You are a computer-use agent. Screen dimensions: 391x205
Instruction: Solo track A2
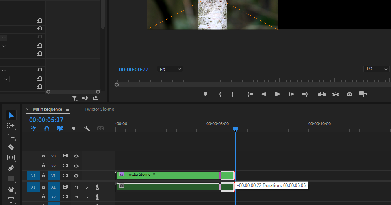click(87, 197)
